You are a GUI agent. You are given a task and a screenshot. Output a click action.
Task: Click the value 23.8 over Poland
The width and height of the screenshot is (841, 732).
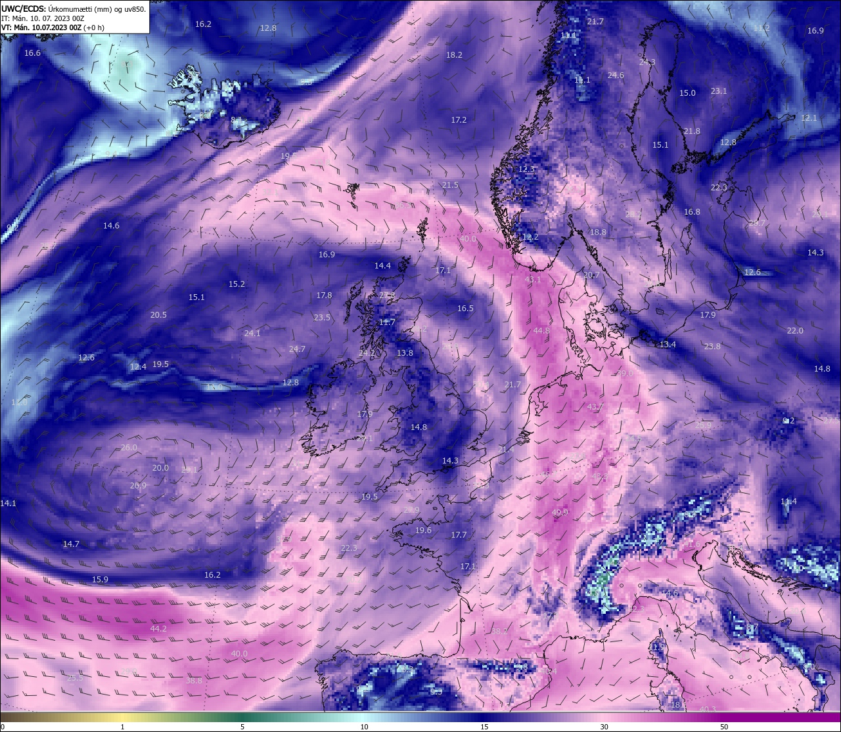712,347
